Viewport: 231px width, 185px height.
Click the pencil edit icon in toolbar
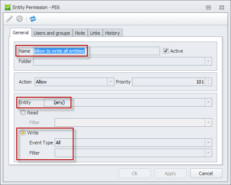(9, 19)
